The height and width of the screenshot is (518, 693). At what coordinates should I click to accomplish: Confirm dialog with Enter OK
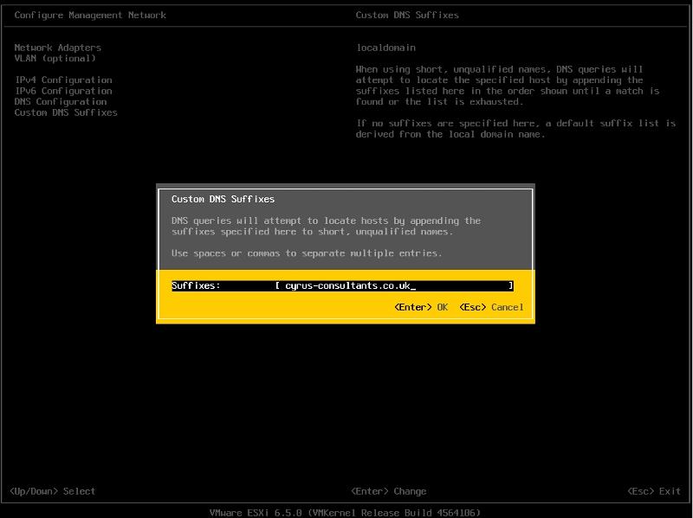(421, 307)
